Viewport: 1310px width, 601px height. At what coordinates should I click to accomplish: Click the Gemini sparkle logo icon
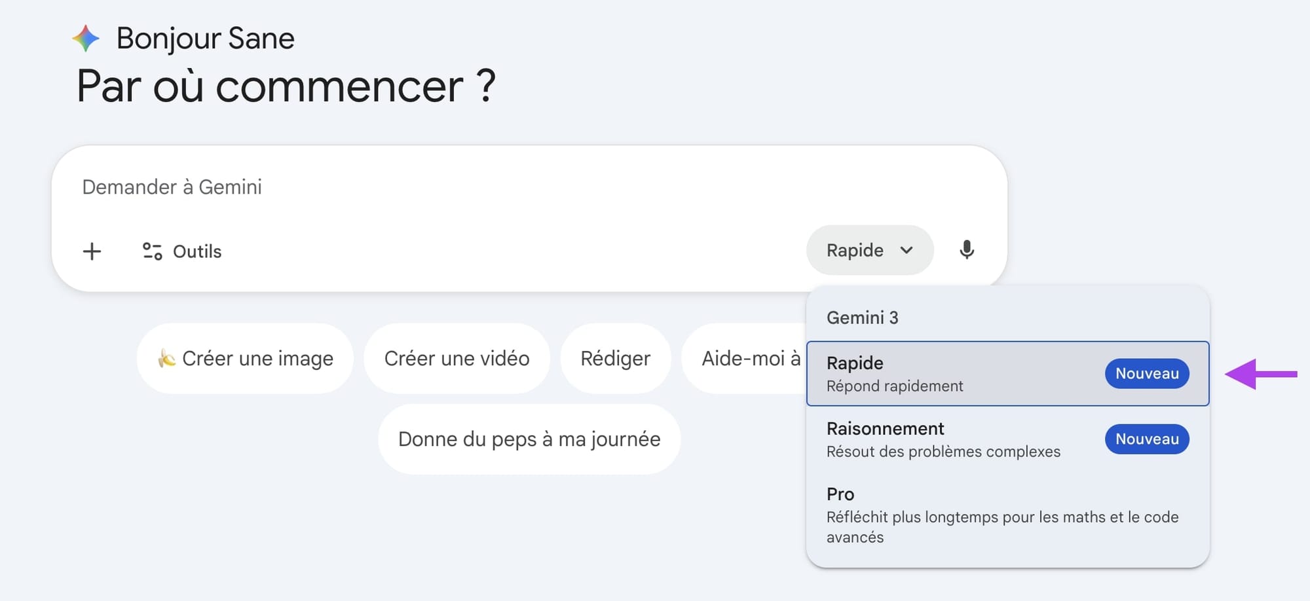point(86,39)
